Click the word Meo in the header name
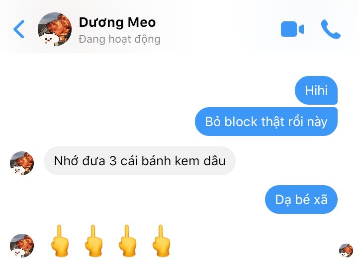 tap(142, 22)
